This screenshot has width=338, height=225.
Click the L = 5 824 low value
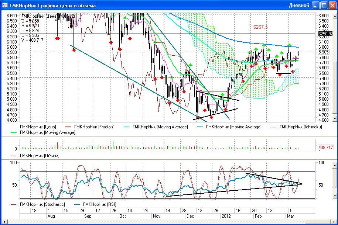click(30, 31)
